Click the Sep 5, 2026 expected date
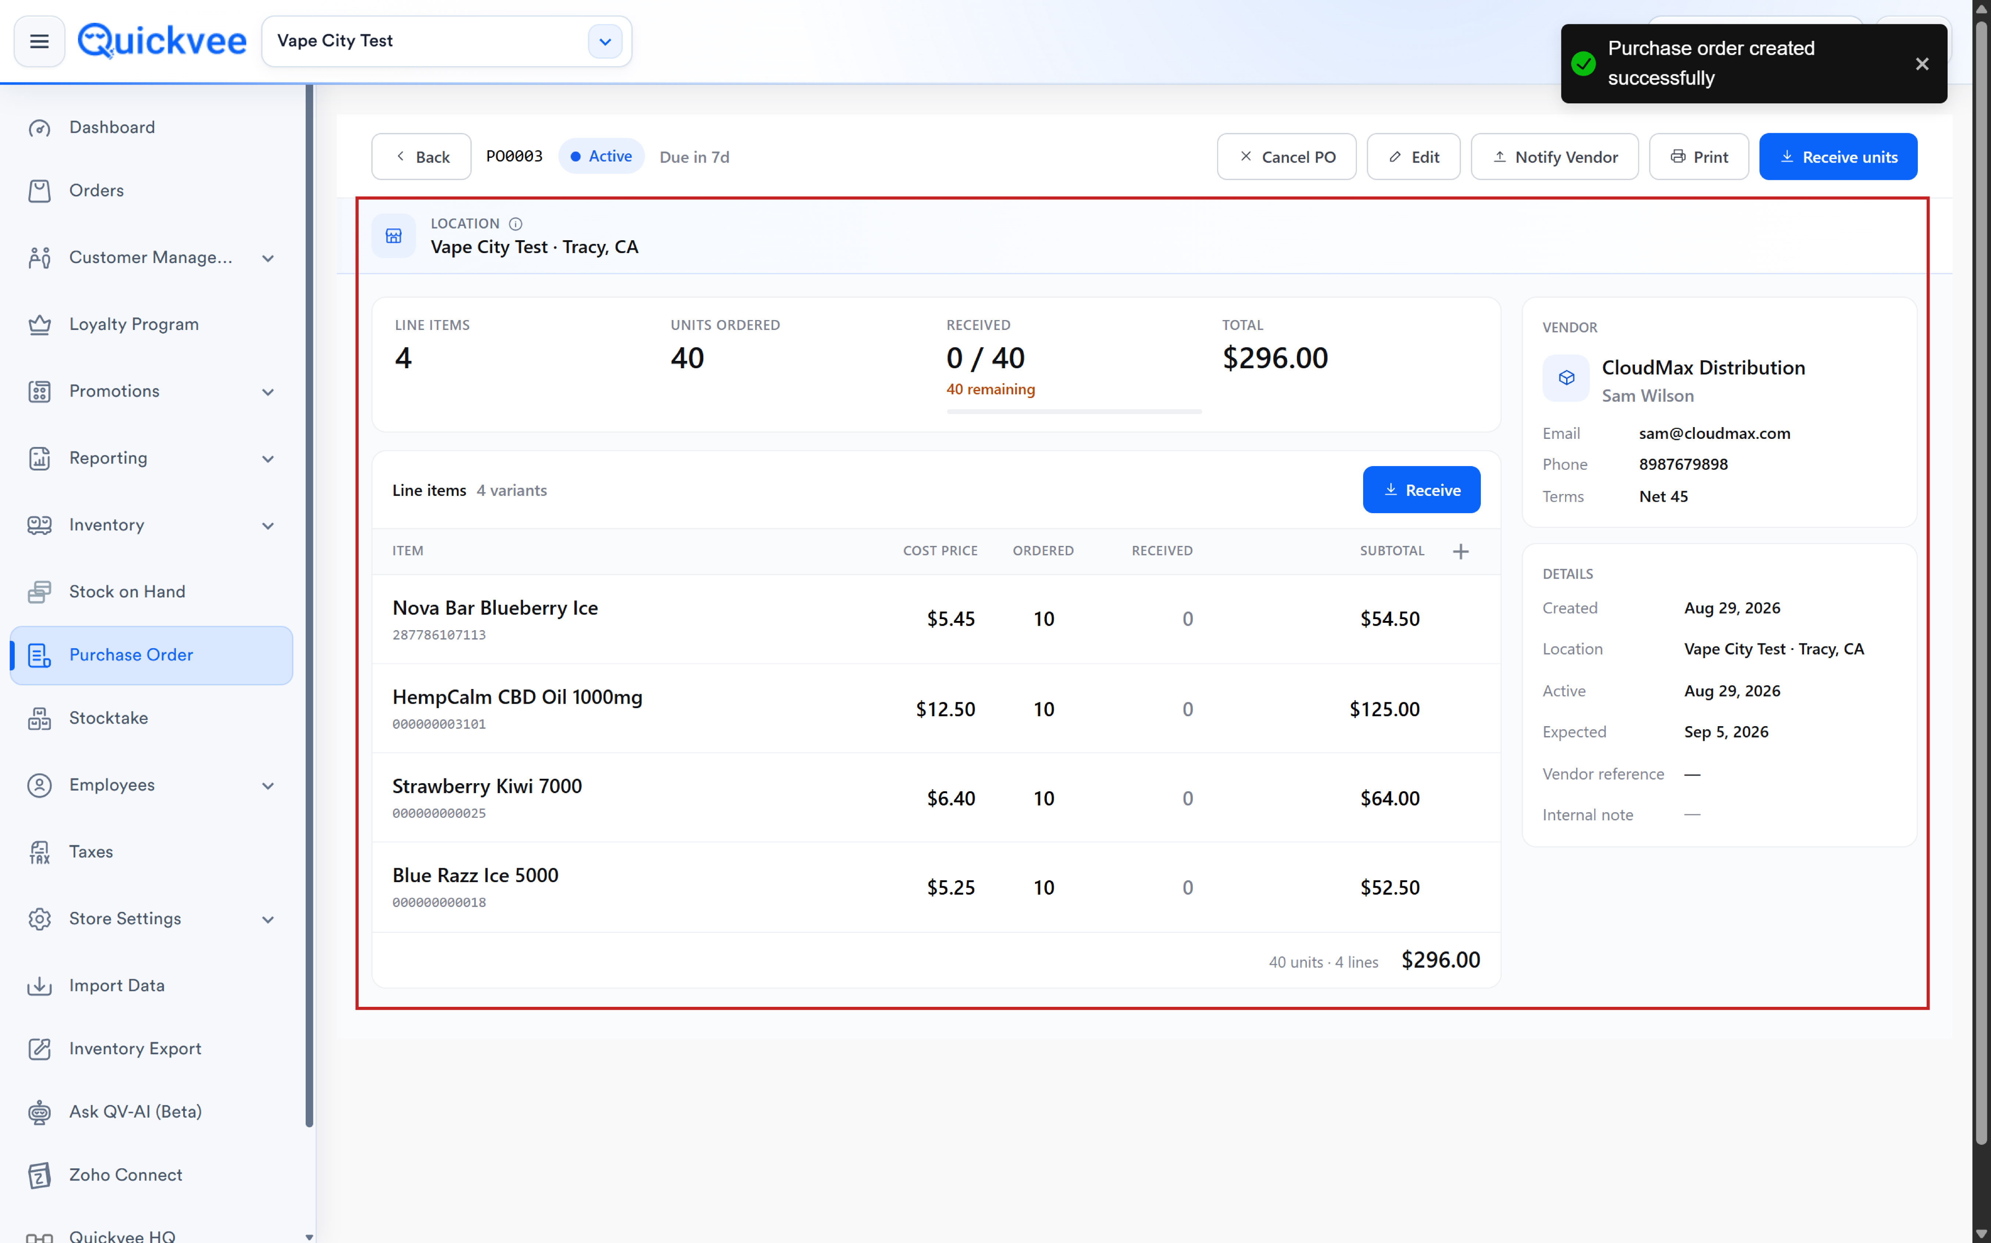This screenshot has height=1243, width=1991. (1725, 732)
